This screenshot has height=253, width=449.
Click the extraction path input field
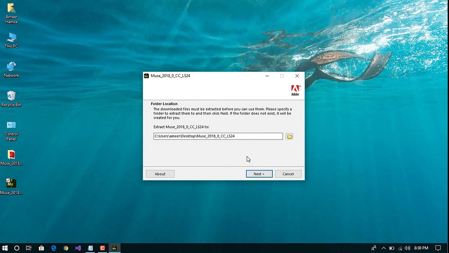tap(218, 136)
